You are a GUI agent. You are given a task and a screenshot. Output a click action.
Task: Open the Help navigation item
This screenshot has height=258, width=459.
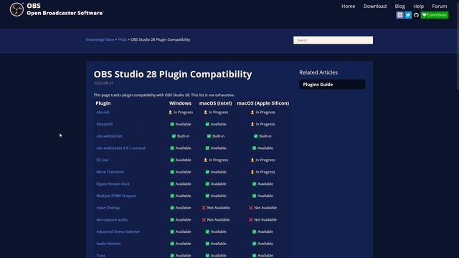tap(418, 6)
